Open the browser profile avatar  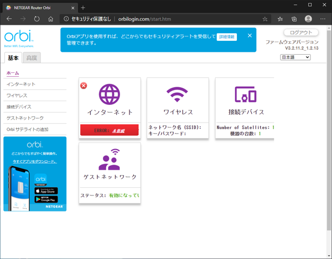coord(308,19)
